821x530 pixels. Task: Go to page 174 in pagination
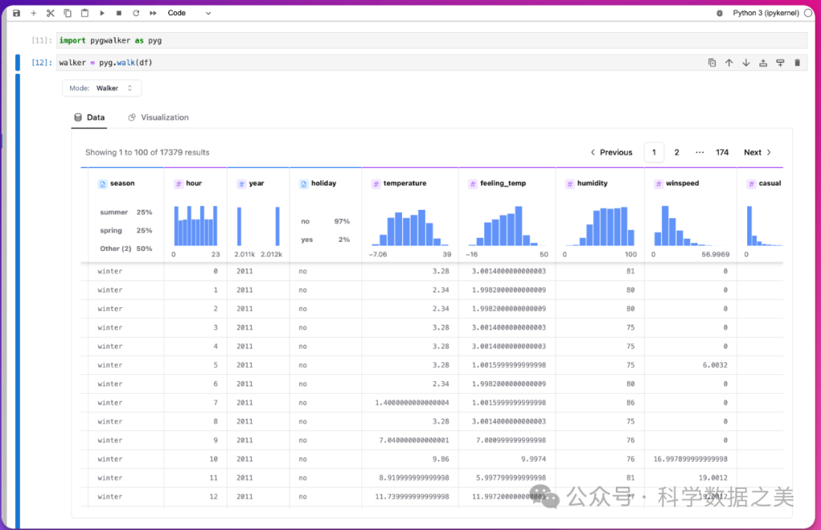pyautogui.click(x=722, y=152)
